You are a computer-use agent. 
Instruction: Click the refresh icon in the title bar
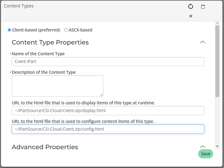pyautogui.click(x=191, y=6)
